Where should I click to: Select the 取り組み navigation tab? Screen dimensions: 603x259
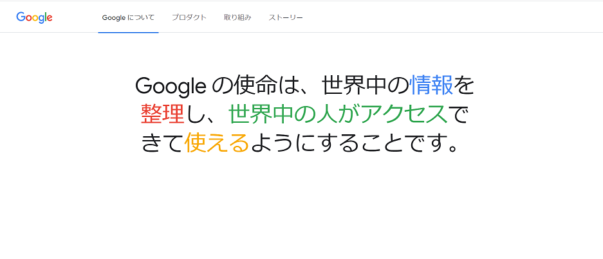(237, 17)
